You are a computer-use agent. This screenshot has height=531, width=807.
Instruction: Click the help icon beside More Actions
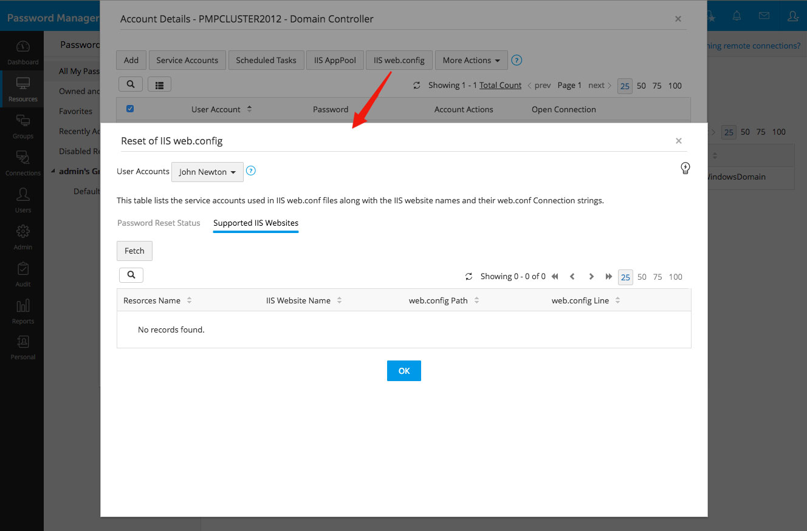tap(517, 60)
